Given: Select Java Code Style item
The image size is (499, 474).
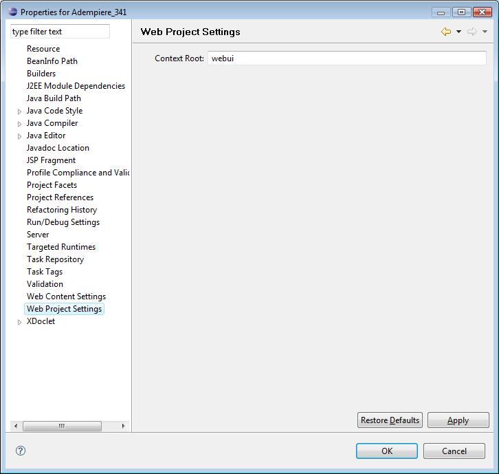Looking at the screenshot, I should (54, 111).
